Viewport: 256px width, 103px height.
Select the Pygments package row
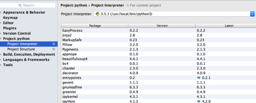(x=159, y=49)
